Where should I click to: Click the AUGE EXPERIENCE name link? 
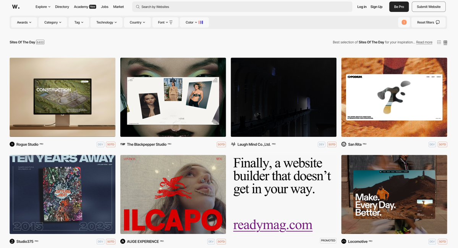click(x=143, y=241)
